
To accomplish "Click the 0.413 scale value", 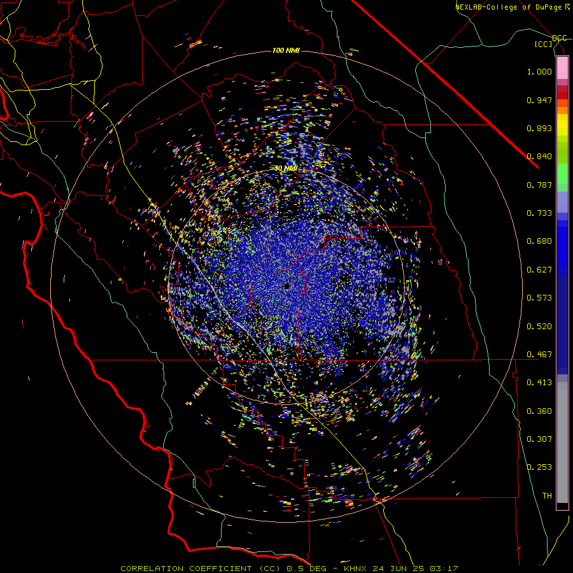I will pos(539,383).
